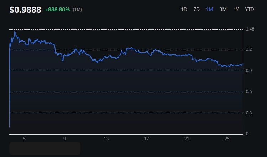The width and height of the screenshot is (267, 157).
Task: Click the gray box below the chart
Action: click(45, 148)
